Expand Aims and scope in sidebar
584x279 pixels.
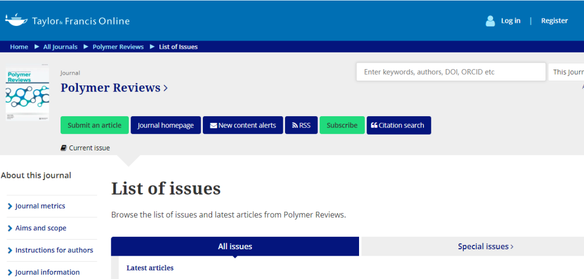click(x=41, y=228)
